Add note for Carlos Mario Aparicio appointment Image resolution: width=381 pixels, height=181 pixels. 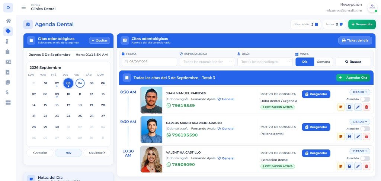341,136
